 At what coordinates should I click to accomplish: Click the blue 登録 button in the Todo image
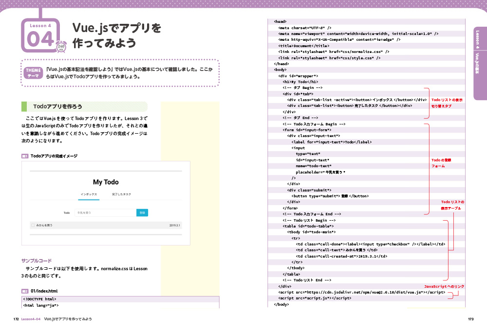pos(142,212)
